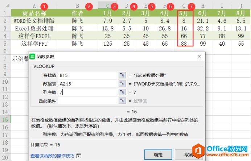Click cell 21.1 in 6月 column
Screen dimensions: 251x161
coord(203,21)
